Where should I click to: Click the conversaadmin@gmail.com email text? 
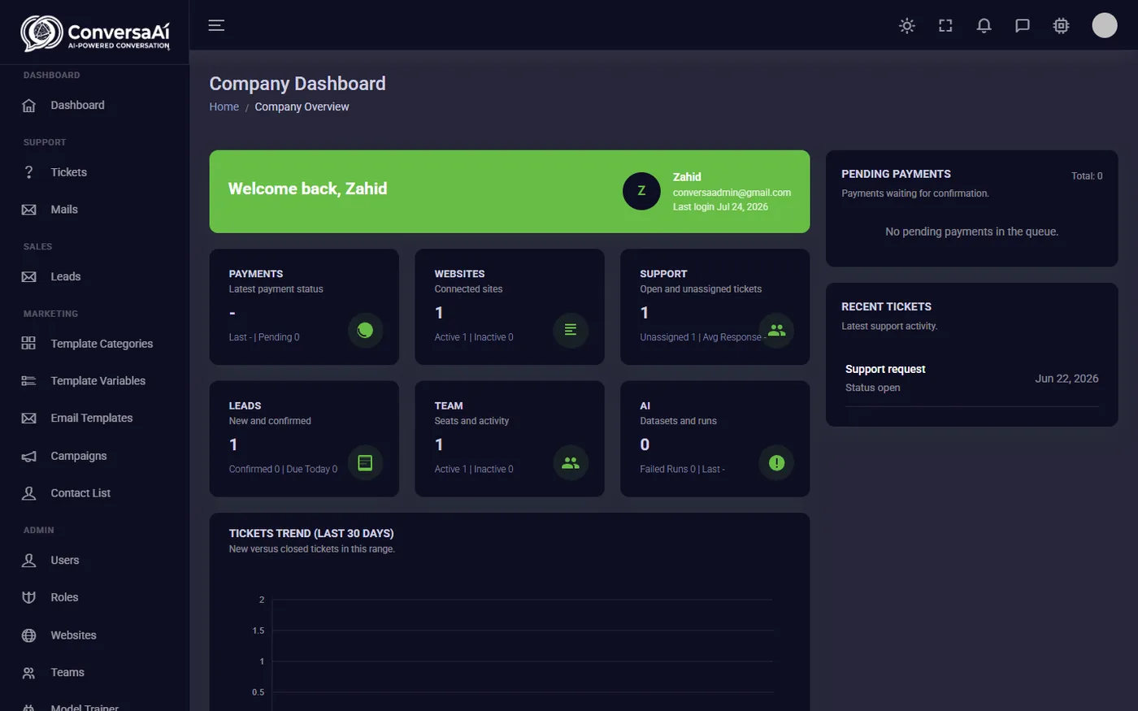pyautogui.click(x=732, y=193)
